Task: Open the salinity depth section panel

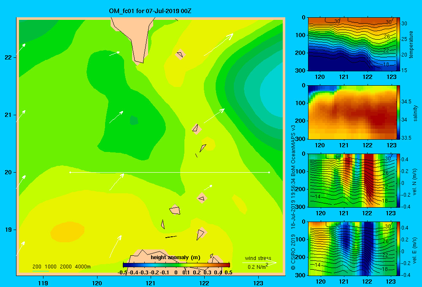Action: (352, 112)
